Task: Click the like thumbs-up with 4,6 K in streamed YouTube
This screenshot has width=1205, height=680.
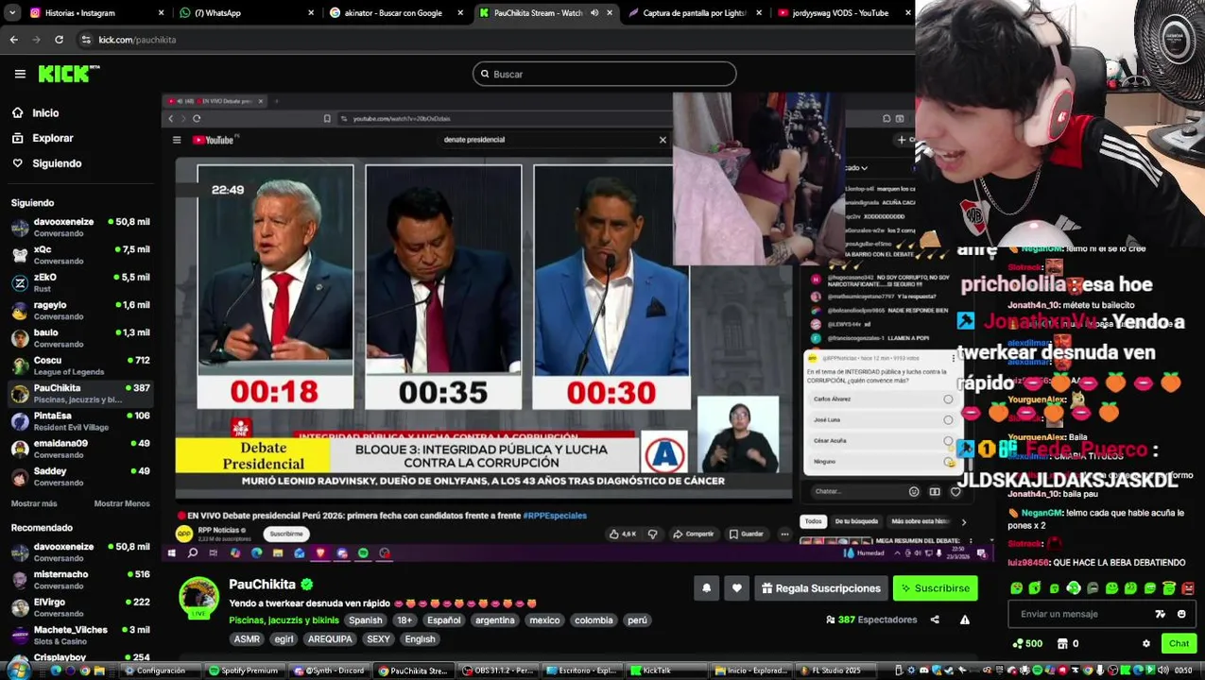Action: [621, 535]
